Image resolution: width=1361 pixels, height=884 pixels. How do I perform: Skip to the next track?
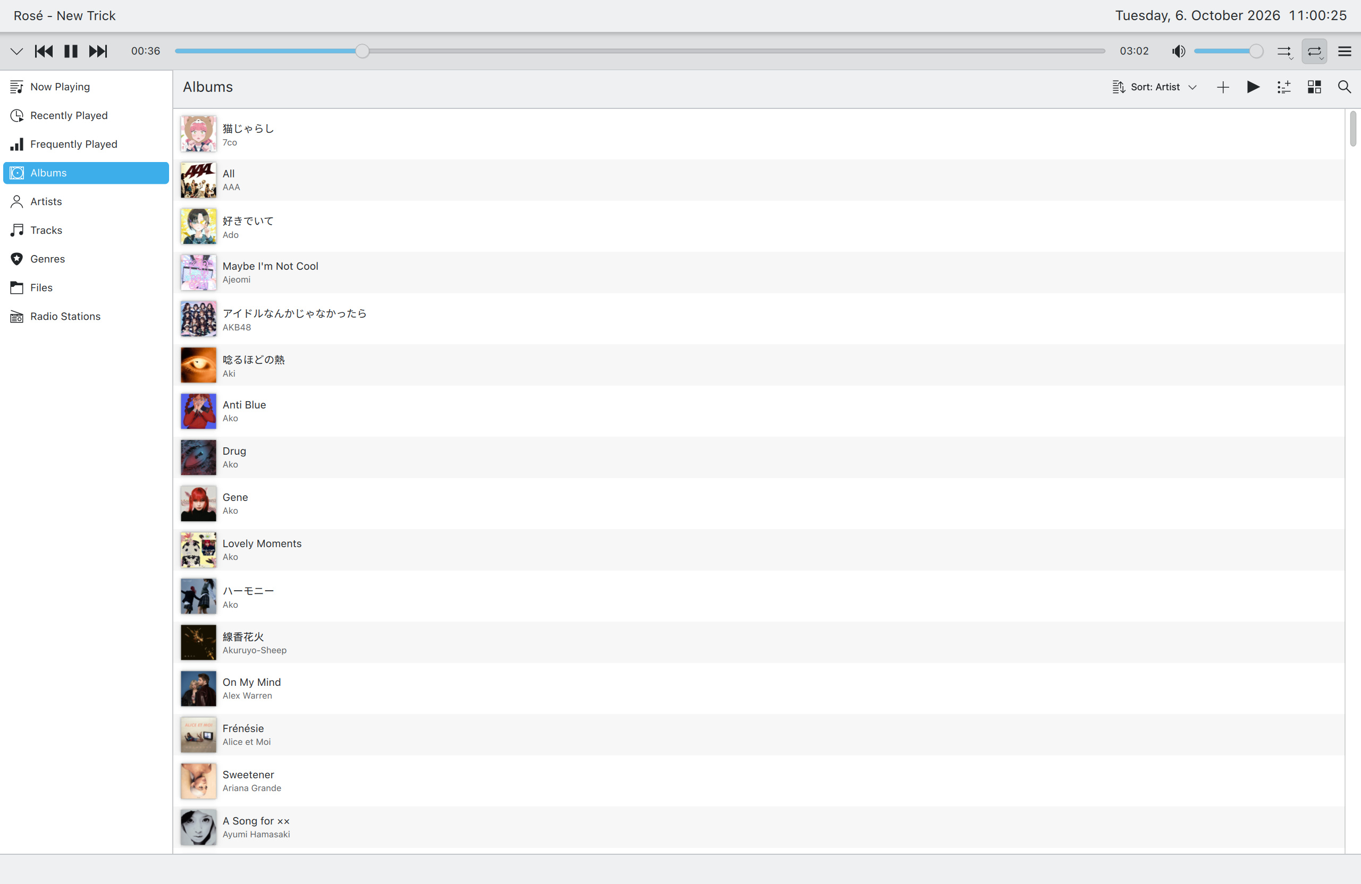pyautogui.click(x=98, y=52)
